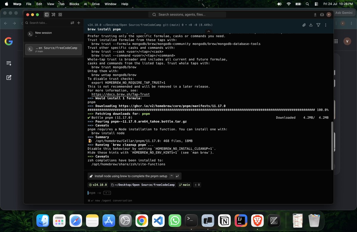Click the compose/edit pencil icon in Chrome sidebar
The width and height of the screenshot is (357, 232).
(9, 78)
